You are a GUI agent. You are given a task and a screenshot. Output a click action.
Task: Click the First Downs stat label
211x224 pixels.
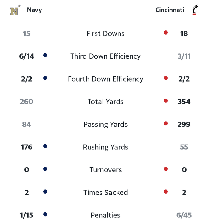105,33
